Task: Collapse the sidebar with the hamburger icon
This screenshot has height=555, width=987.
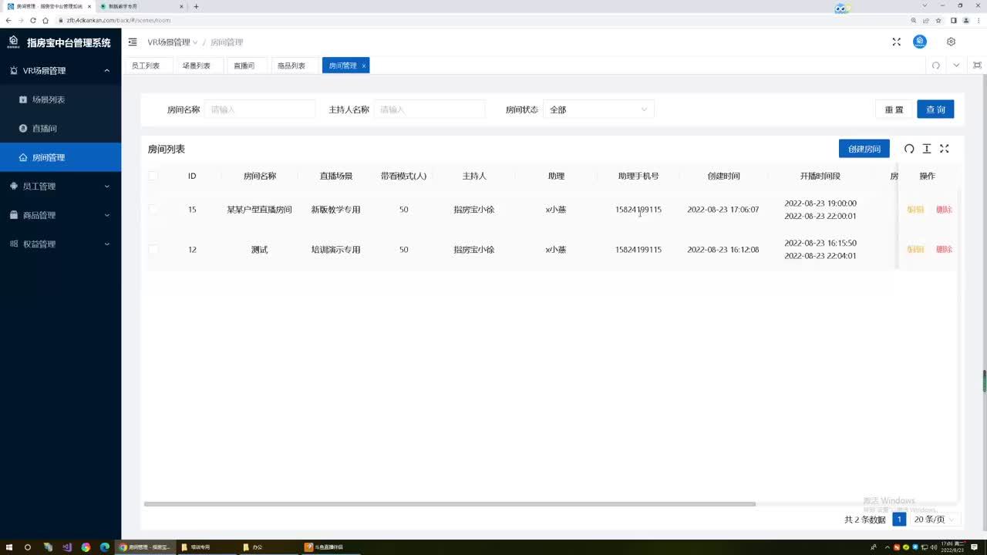Action: [133, 42]
